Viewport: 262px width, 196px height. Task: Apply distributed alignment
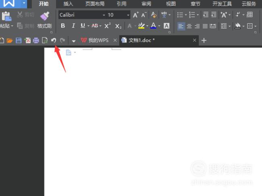pos(213,26)
